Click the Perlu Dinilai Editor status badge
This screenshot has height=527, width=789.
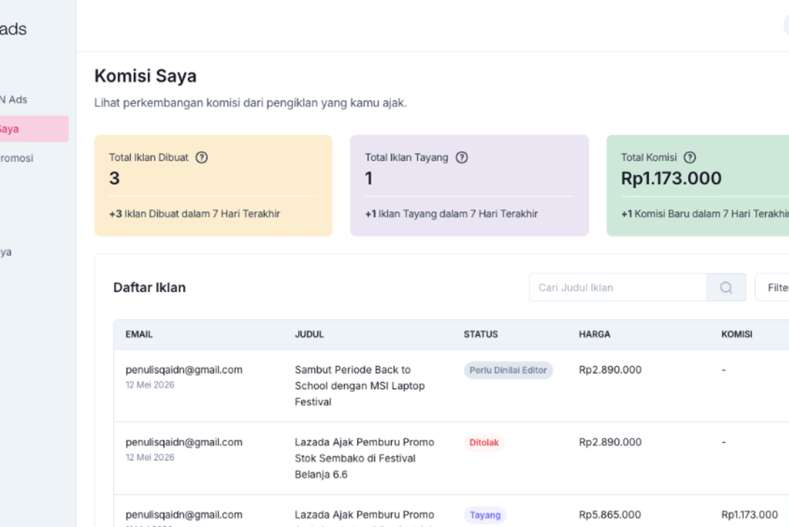(x=508, y=370)
